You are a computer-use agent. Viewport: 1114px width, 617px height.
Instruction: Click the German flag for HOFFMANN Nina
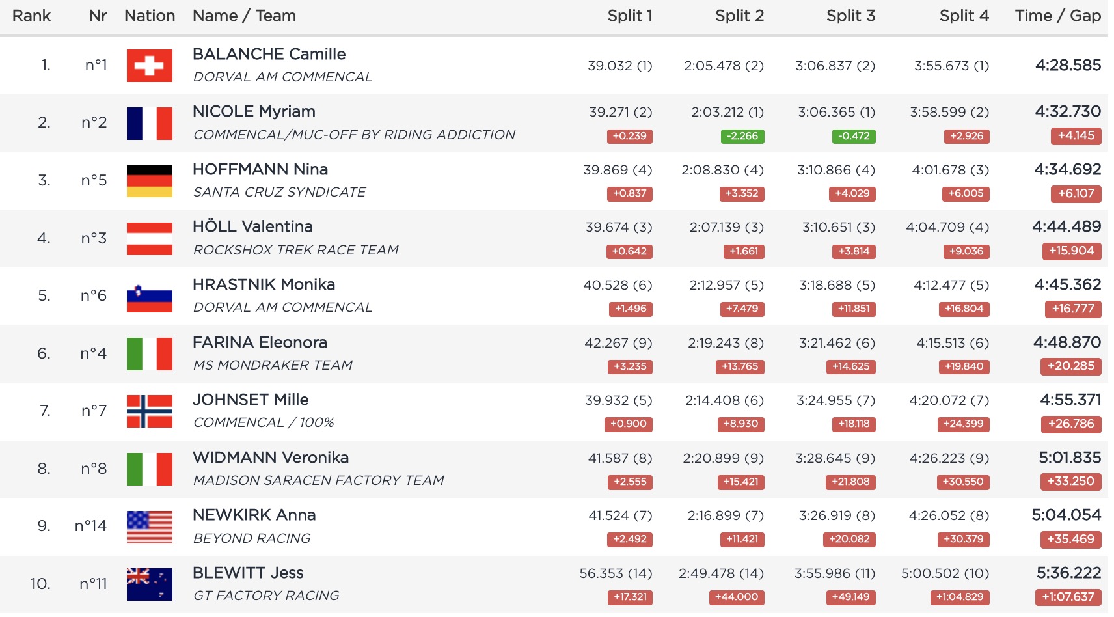point(150,181)
